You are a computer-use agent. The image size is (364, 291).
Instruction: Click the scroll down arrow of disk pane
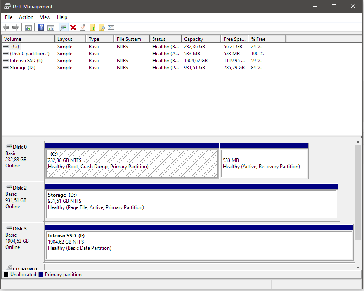pos(358,267)
